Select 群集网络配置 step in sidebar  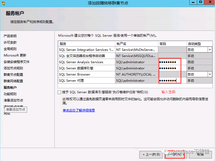[x=13, y=81]
